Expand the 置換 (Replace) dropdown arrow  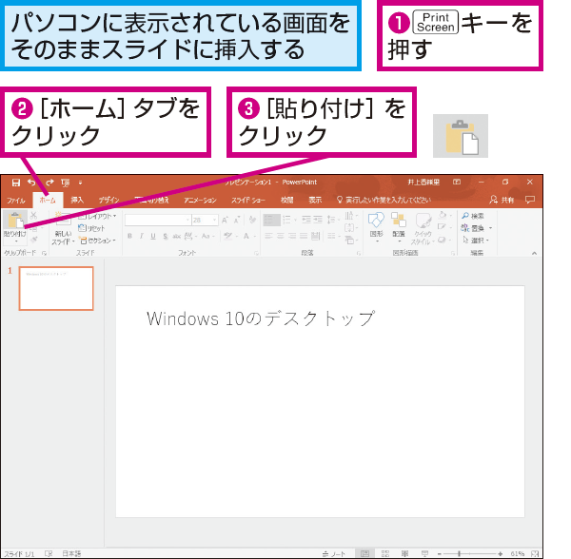(490, 228)
